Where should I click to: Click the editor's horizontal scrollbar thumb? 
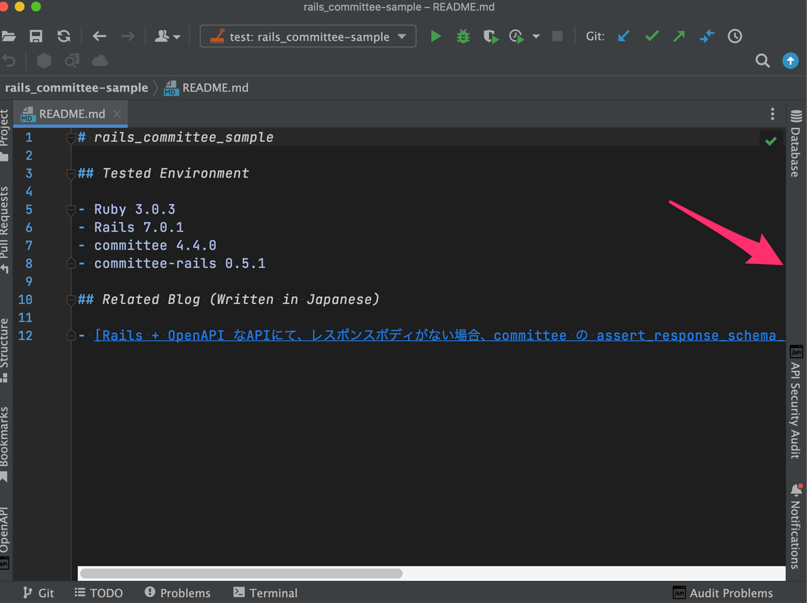[241, 573]
